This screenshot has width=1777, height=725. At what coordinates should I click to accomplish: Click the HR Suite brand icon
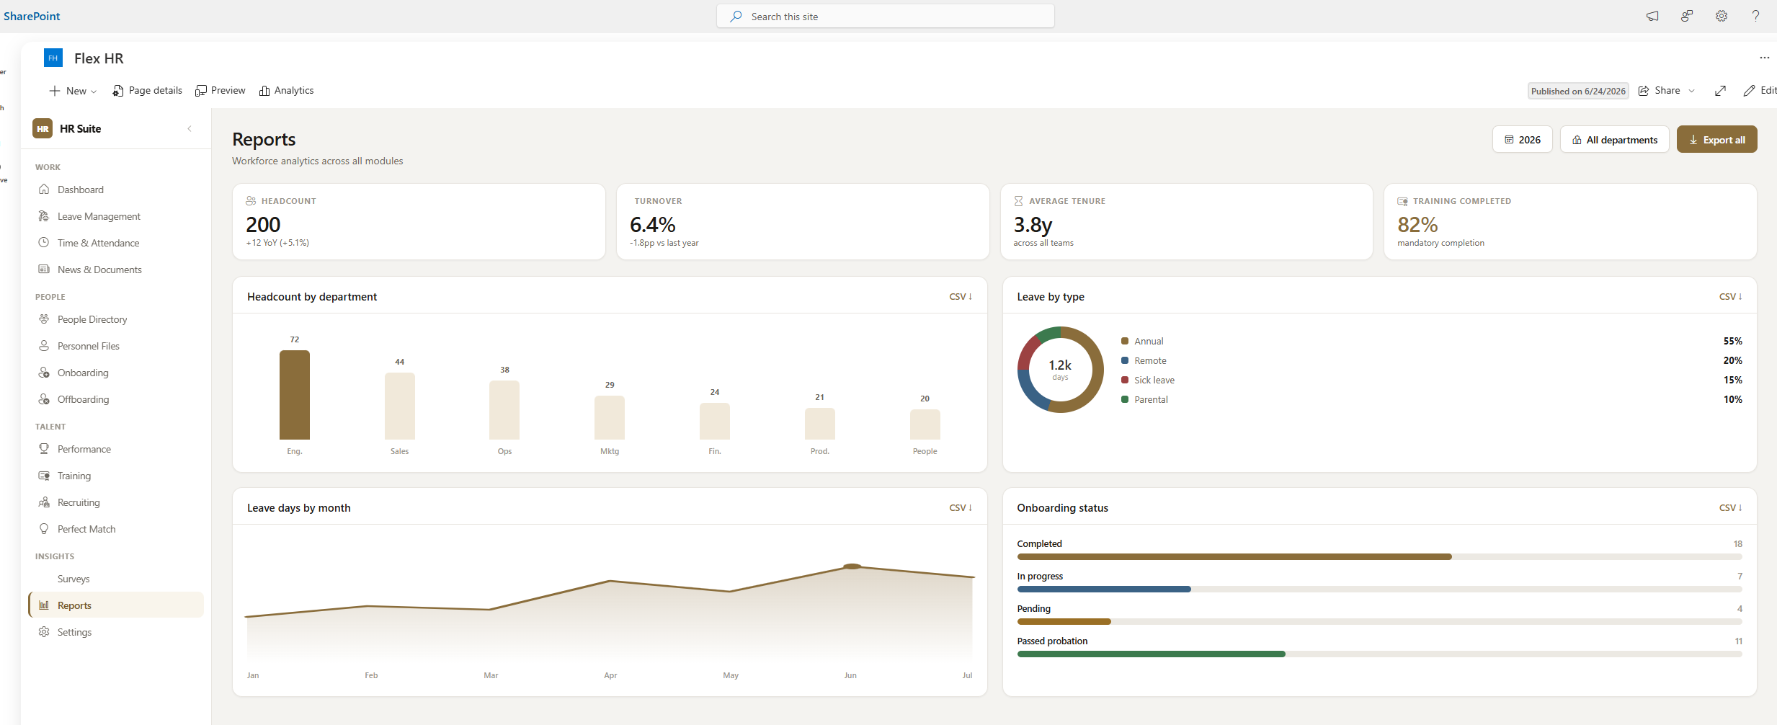click(x=43, y=128)
